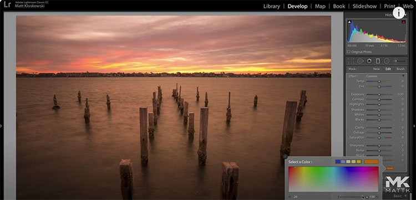Expand the left panel side arrow

tap(1, 126)
